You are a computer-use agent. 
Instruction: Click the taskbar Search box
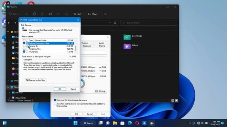88,123
